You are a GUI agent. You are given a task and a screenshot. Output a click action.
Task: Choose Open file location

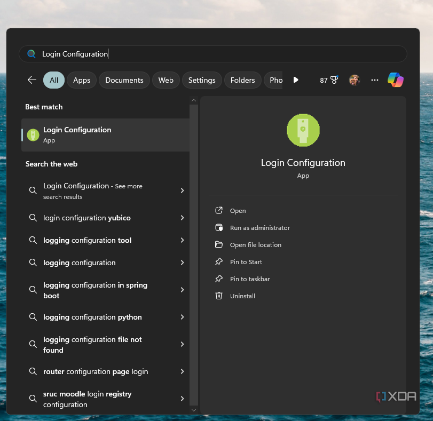256,245
